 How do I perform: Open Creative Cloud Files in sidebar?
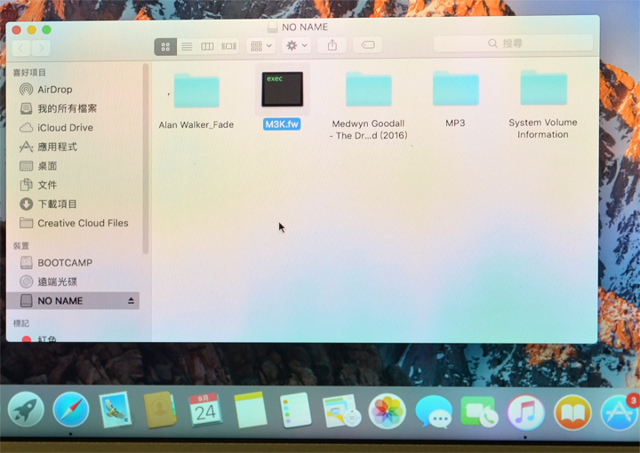(x=74, y=223)
